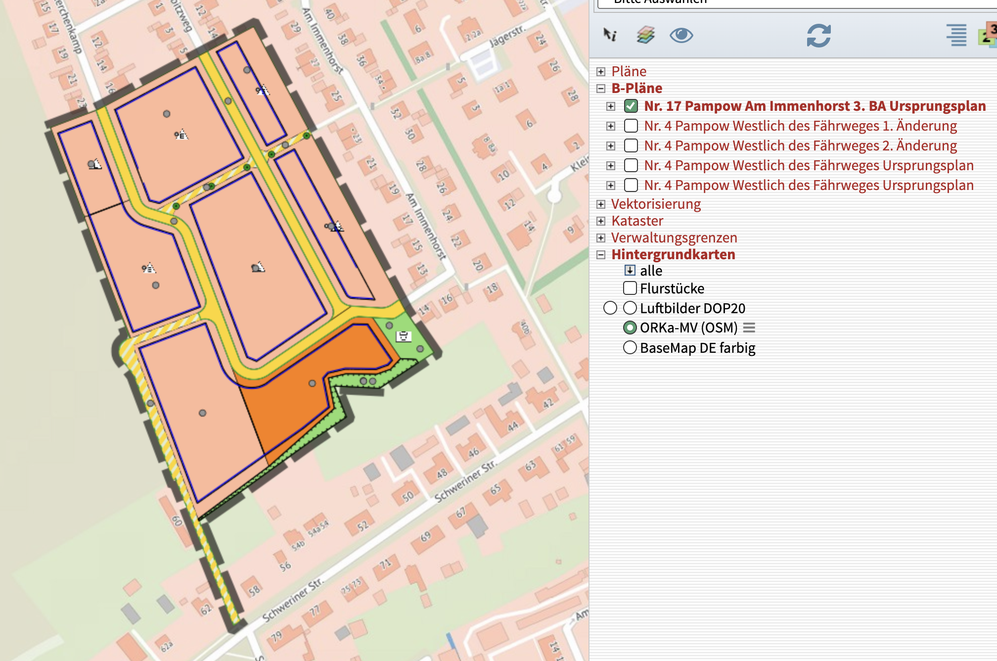The width and height of the screenshot is (997, 661).
Task: Open the stacked layers icon
Action: 645,35
